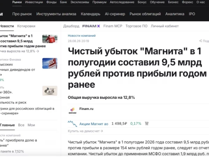This screenshot has height=157, width=209.
Task: Open the Инвестиции menu item
Action: coord(34,2)
